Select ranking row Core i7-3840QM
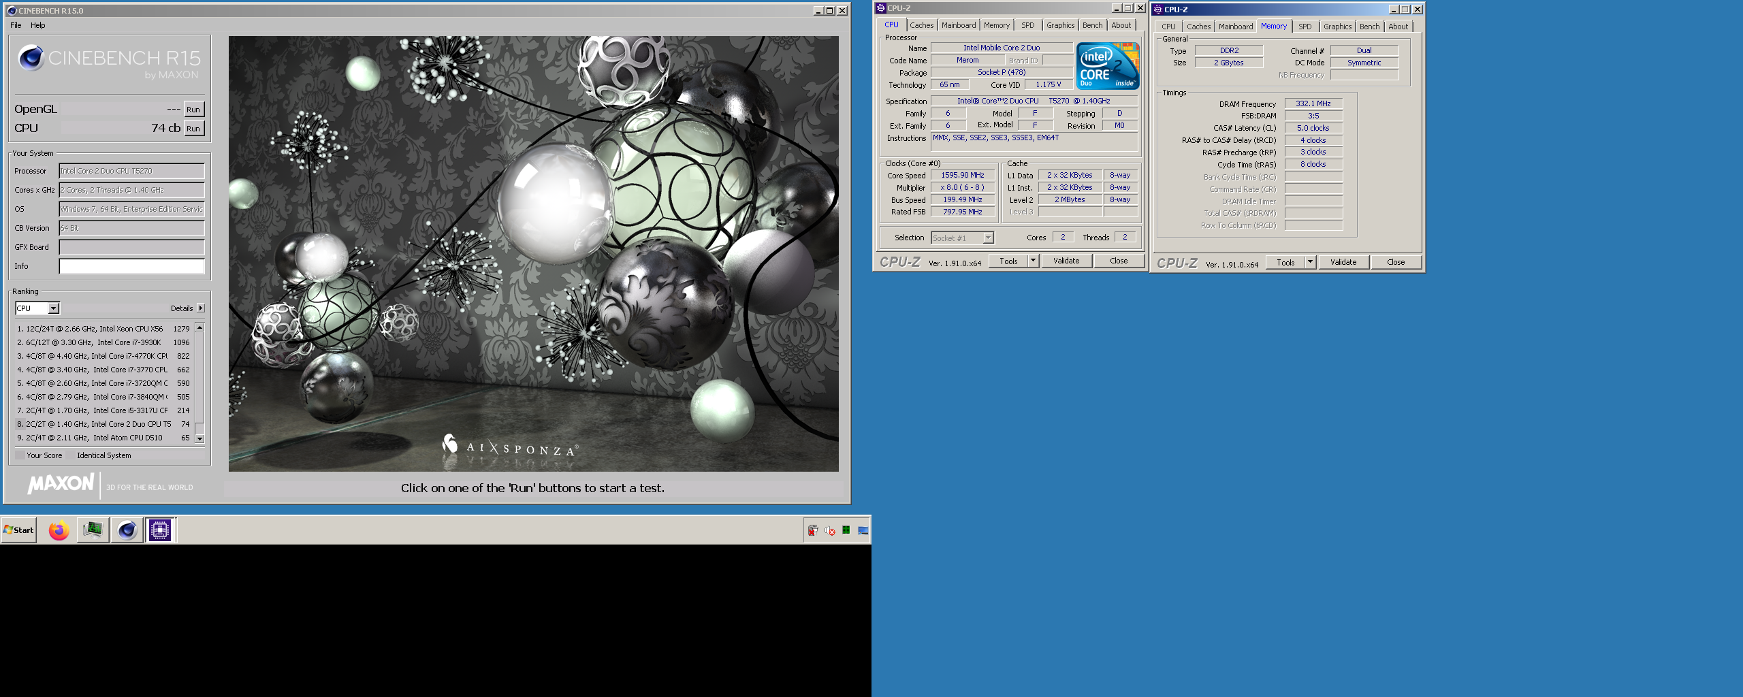The width and height of the screenshot is (1743, 697). (x=103, y=397)
